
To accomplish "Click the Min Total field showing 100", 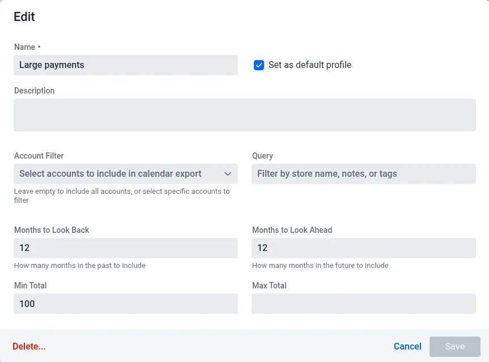I will pyautogui.click(x=125, y=304).
